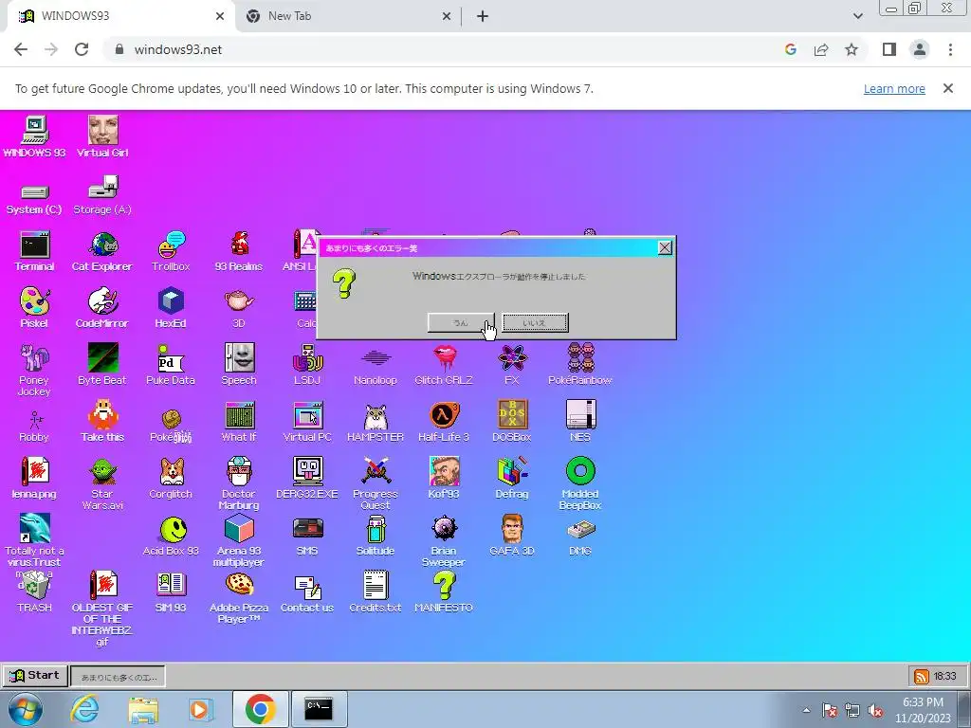
Task: Reload the windows93.net page
Action: [82, 49]
